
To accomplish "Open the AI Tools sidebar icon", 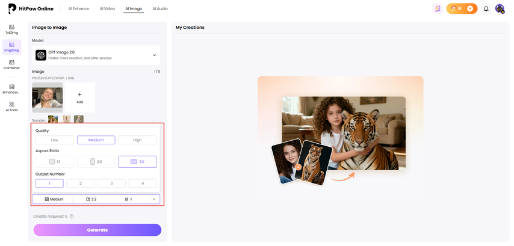I will click(x=11, y=107).
